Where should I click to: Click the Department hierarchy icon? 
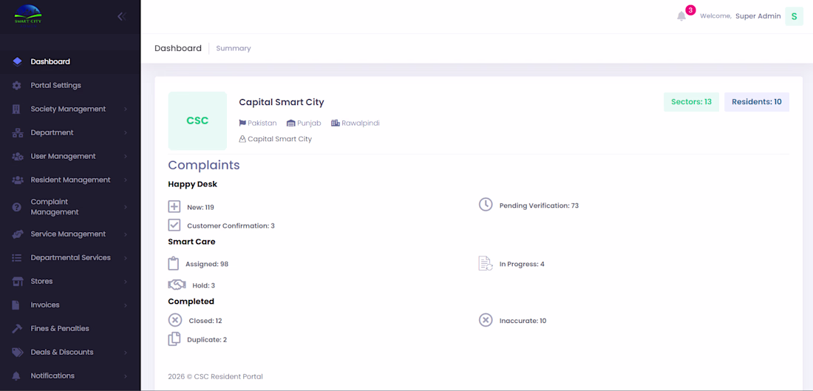coord(18,133)
